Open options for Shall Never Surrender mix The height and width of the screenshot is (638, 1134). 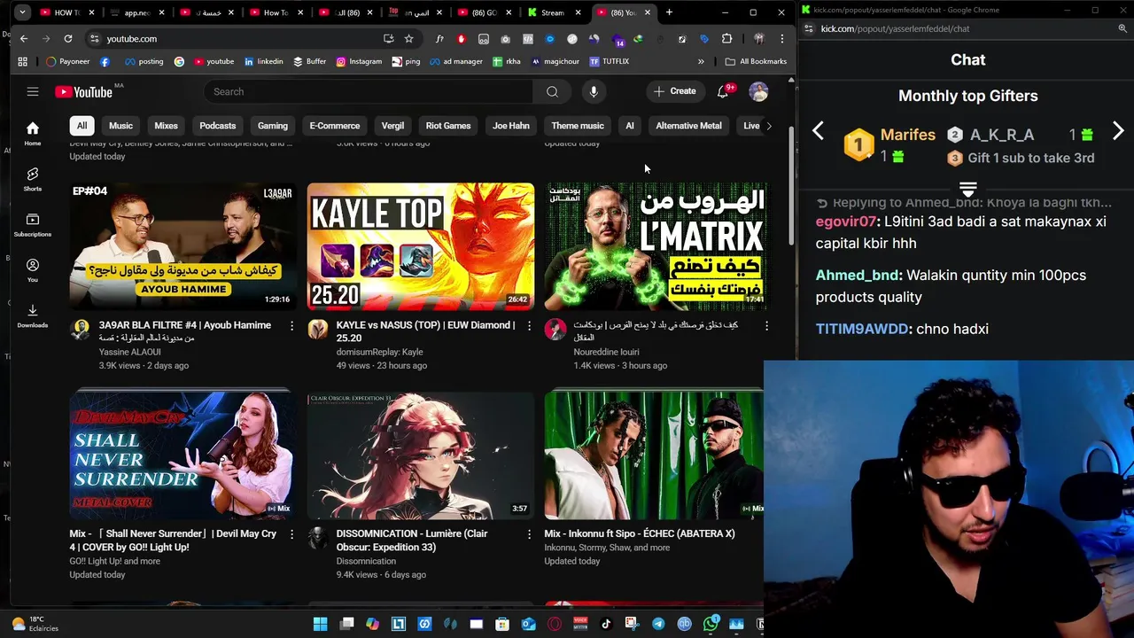(291, 534)
